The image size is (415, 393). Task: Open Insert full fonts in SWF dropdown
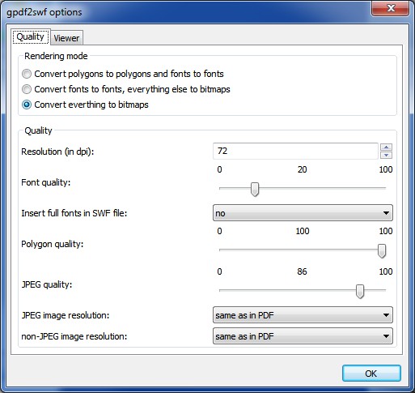click(x=303, y=213)
